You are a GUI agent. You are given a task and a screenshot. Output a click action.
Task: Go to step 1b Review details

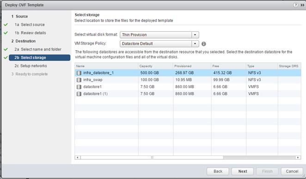click(x=30, y=33)
